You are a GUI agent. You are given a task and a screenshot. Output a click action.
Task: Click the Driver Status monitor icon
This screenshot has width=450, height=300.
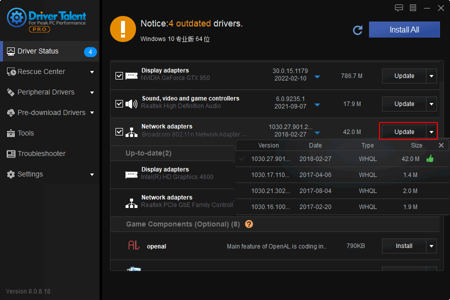10,51
